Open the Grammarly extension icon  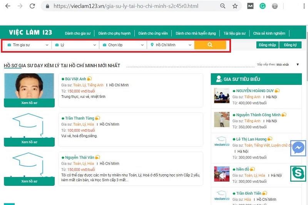tap(263, 6)
